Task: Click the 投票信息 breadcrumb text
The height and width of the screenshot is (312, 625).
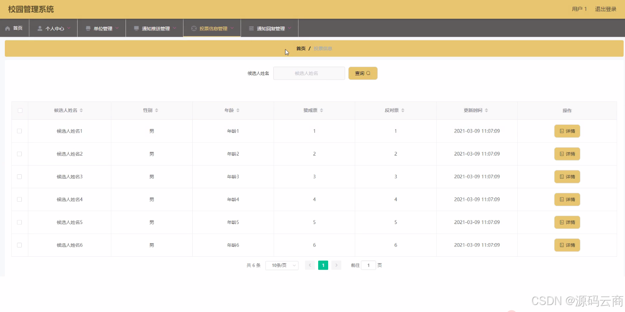Action: (323, 48)
